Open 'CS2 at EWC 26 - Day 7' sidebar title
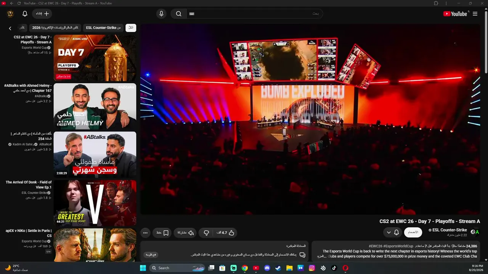Image resolution: width=488 pixels, height=274 pixels. coord(32,40)
